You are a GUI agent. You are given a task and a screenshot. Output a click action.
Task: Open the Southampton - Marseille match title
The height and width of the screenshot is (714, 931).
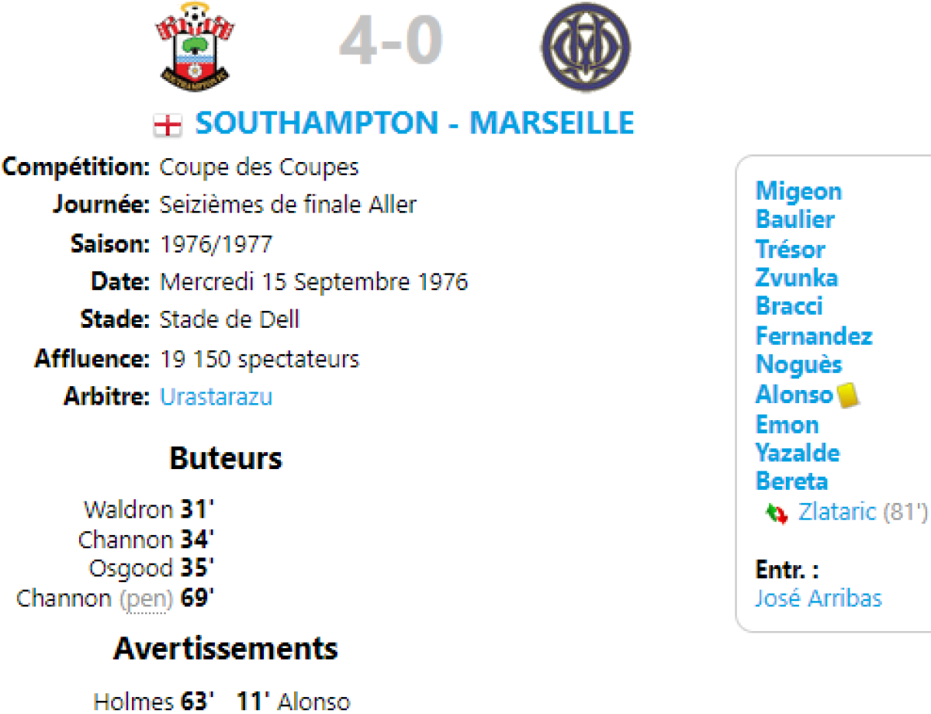click(x=414, y=123)
